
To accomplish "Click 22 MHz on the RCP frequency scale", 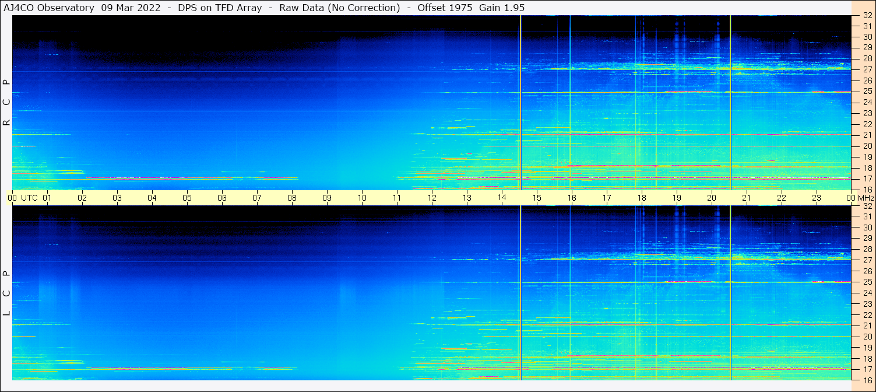I will [867, 124].
